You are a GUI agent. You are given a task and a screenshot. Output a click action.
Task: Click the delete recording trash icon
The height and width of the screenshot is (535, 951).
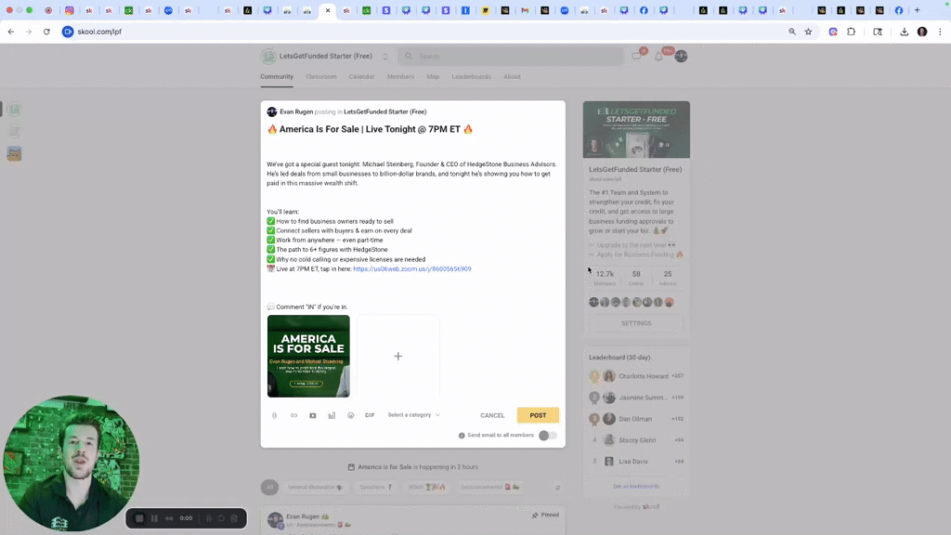pyautogui.click(x=234, y=518)
